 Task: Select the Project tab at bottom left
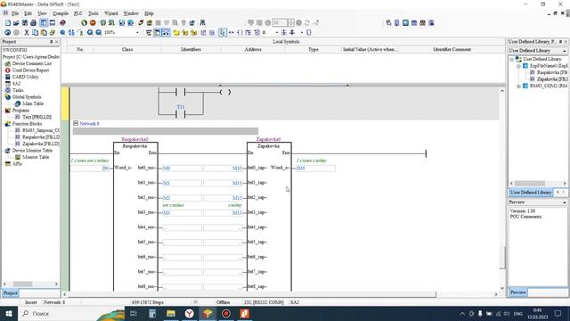click(10, 293)
